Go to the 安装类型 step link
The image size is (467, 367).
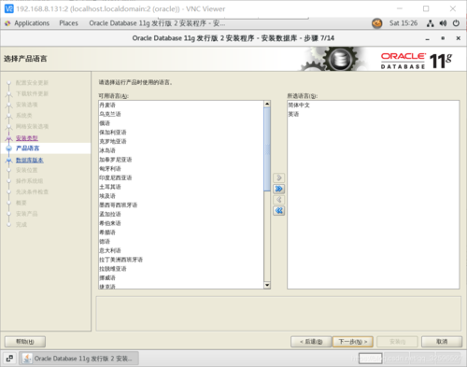(27, 138)
